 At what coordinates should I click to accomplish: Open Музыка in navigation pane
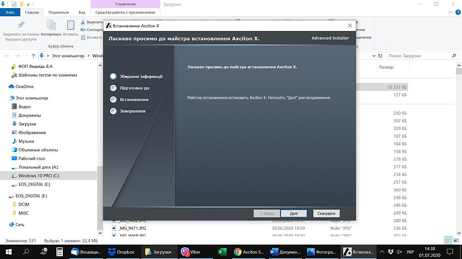[26, 141]
